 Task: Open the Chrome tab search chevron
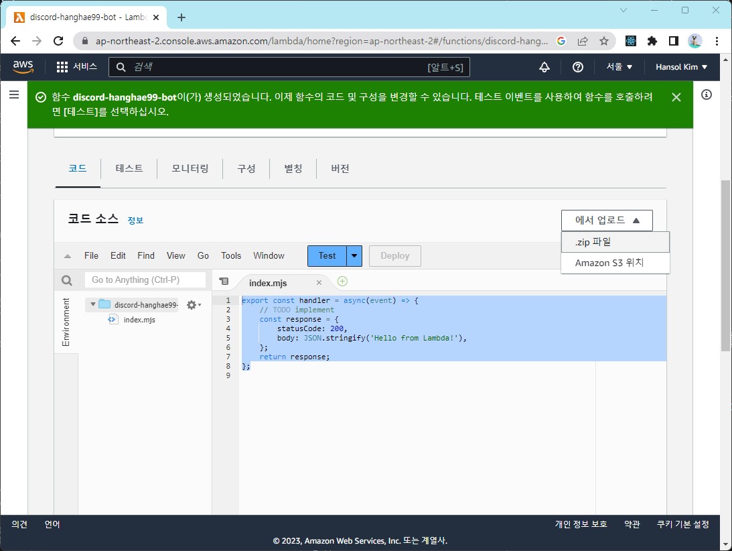tap(624, 10)
